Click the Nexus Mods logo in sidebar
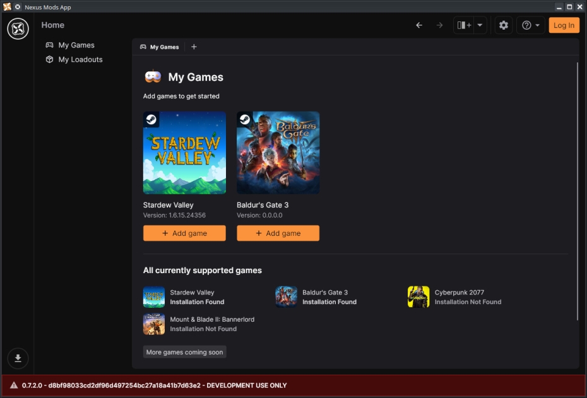 [x=18, y=28]
